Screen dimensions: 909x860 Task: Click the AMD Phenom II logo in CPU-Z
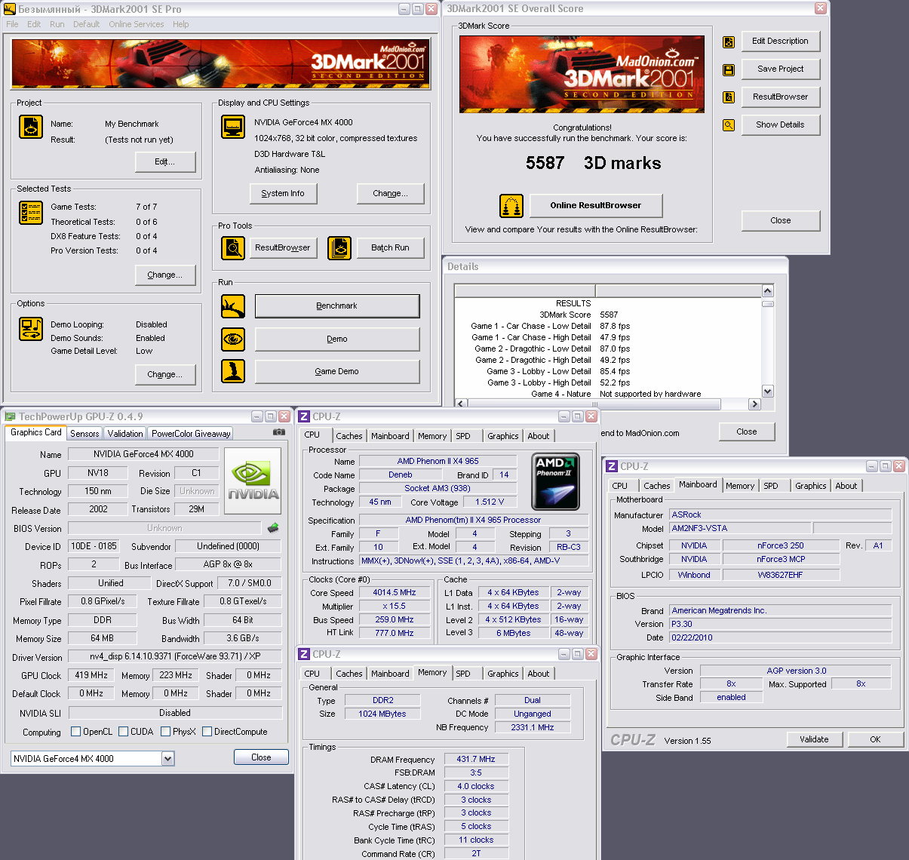555,481
